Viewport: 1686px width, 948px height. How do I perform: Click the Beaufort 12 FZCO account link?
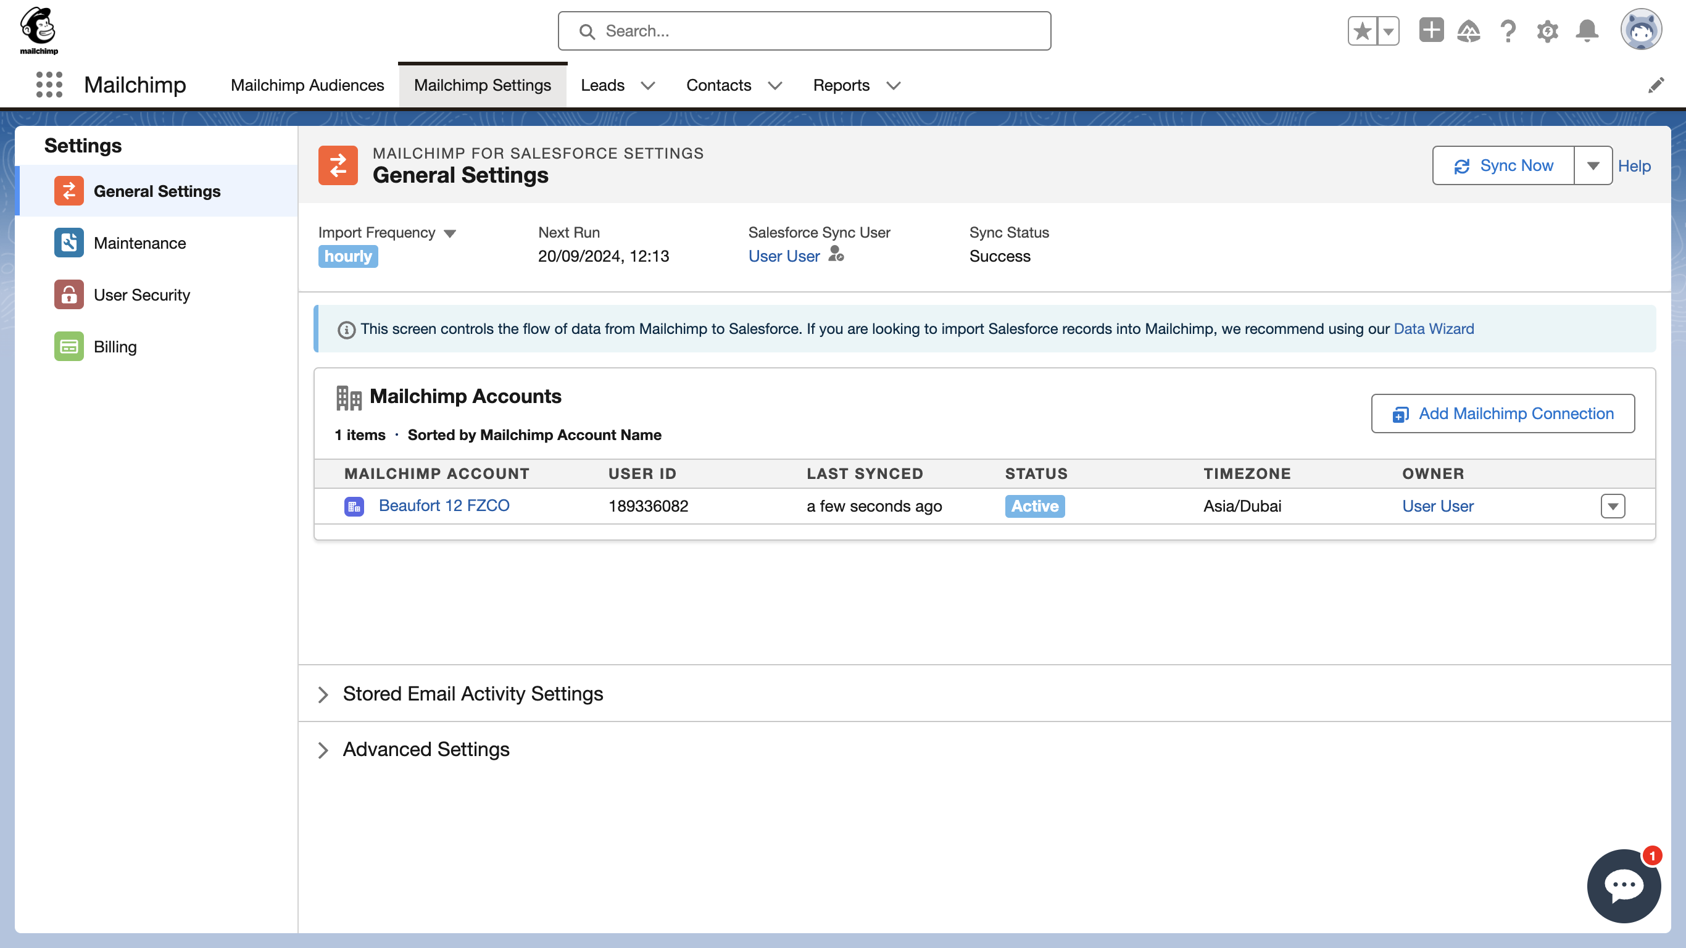point(445,506)
